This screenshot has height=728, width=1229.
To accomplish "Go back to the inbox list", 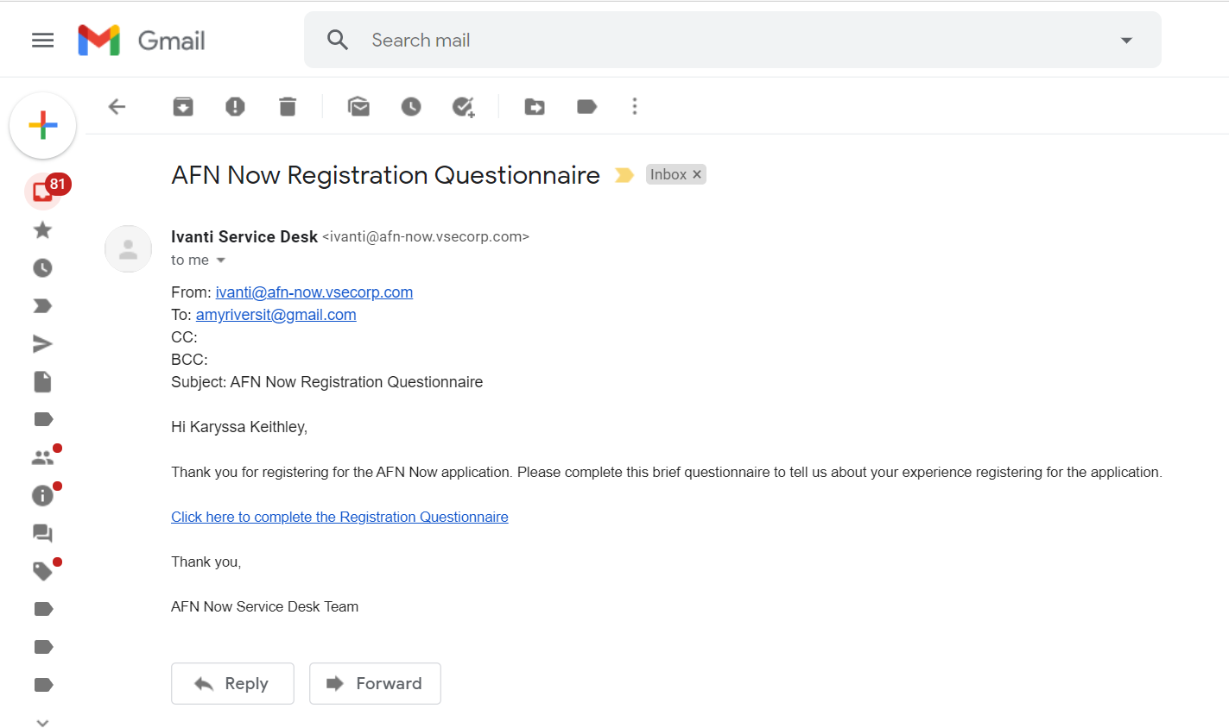I will (x=117, y=106).
